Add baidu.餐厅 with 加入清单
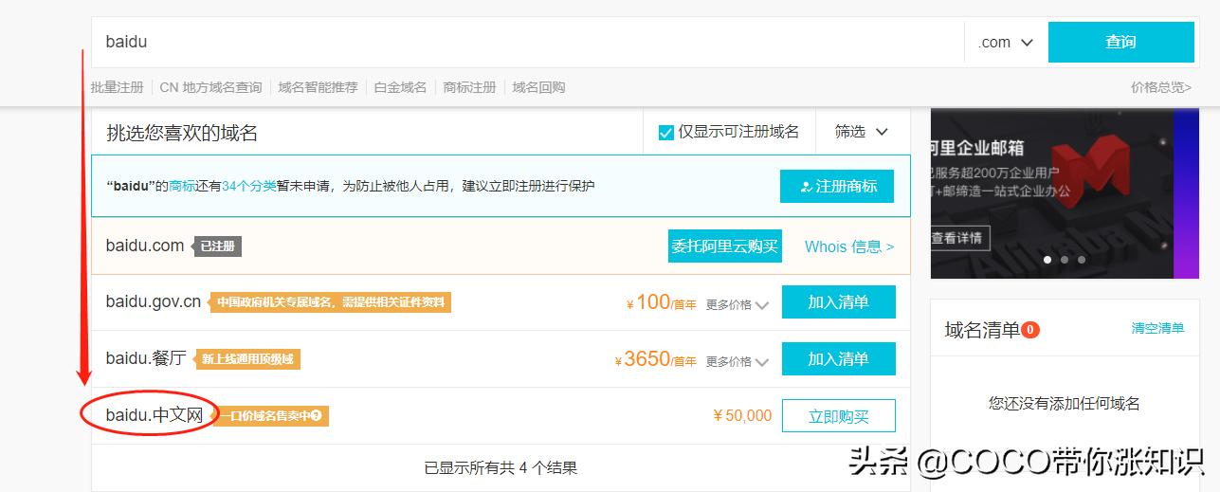The width and height of the screenshot is (1220, 492). tap(838, 359)
